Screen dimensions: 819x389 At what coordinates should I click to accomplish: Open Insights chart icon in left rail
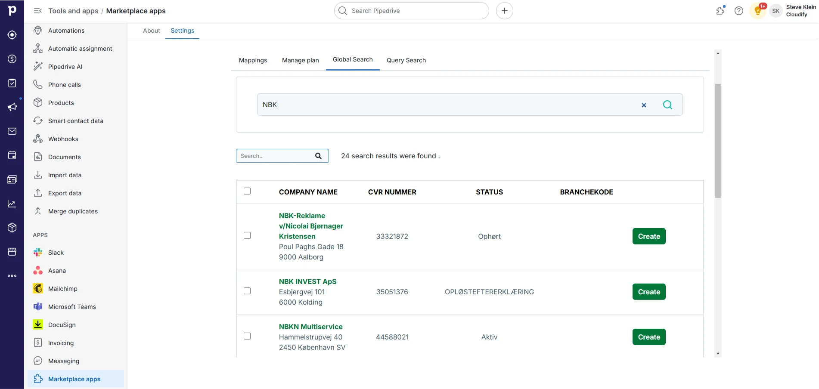point(12,204)
